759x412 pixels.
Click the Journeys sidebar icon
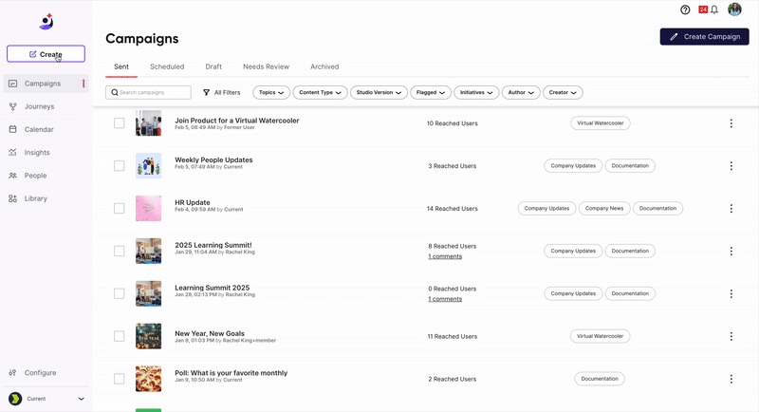click(x=13, y=106)
